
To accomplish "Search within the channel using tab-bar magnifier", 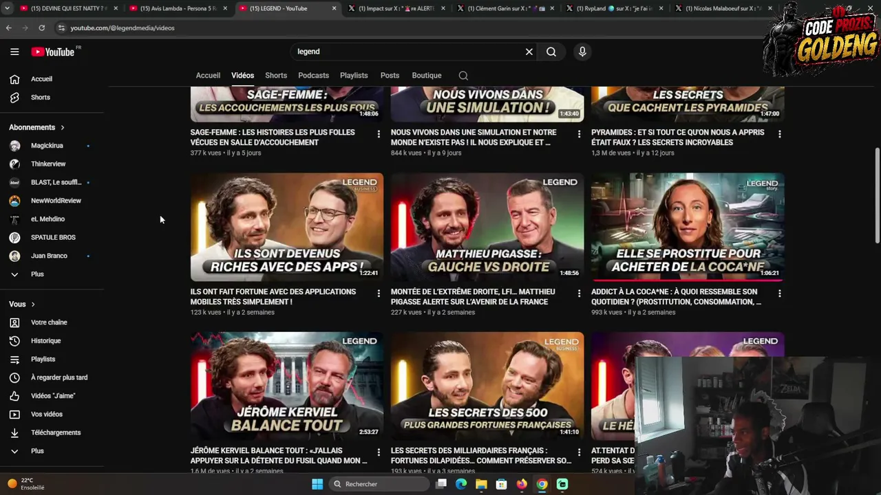I will coord(463,76).
